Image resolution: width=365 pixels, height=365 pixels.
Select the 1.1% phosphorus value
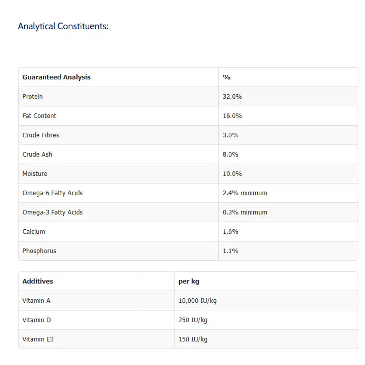click(230, 251)
